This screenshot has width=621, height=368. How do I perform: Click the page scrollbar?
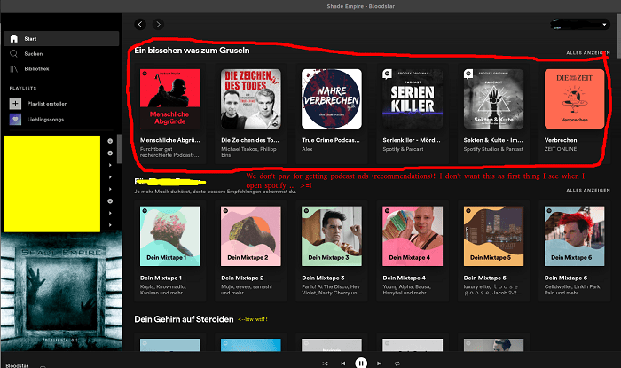pos(617,35)
